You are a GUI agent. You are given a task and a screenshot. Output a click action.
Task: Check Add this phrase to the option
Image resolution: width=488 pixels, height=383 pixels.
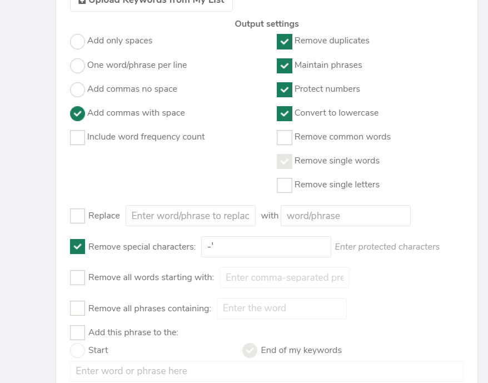[77, 332]
